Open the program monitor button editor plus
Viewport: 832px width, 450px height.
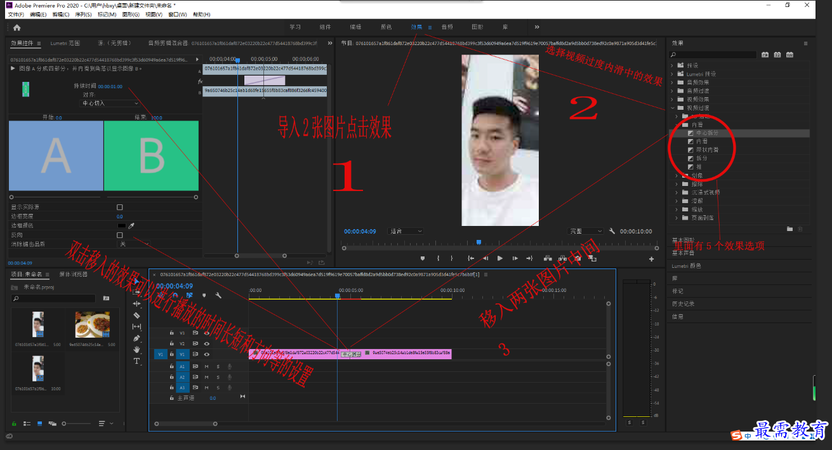click(651, 259)
